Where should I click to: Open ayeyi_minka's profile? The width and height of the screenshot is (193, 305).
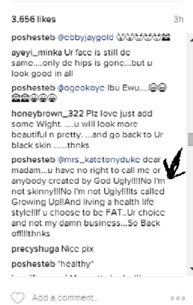[37, 53]
